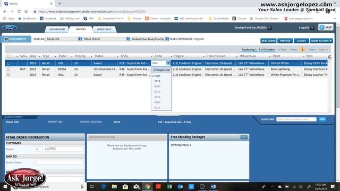This screenshot has width=340, height=191.
Task: Click the Quick Find's Find button
Action: [322, 119]
